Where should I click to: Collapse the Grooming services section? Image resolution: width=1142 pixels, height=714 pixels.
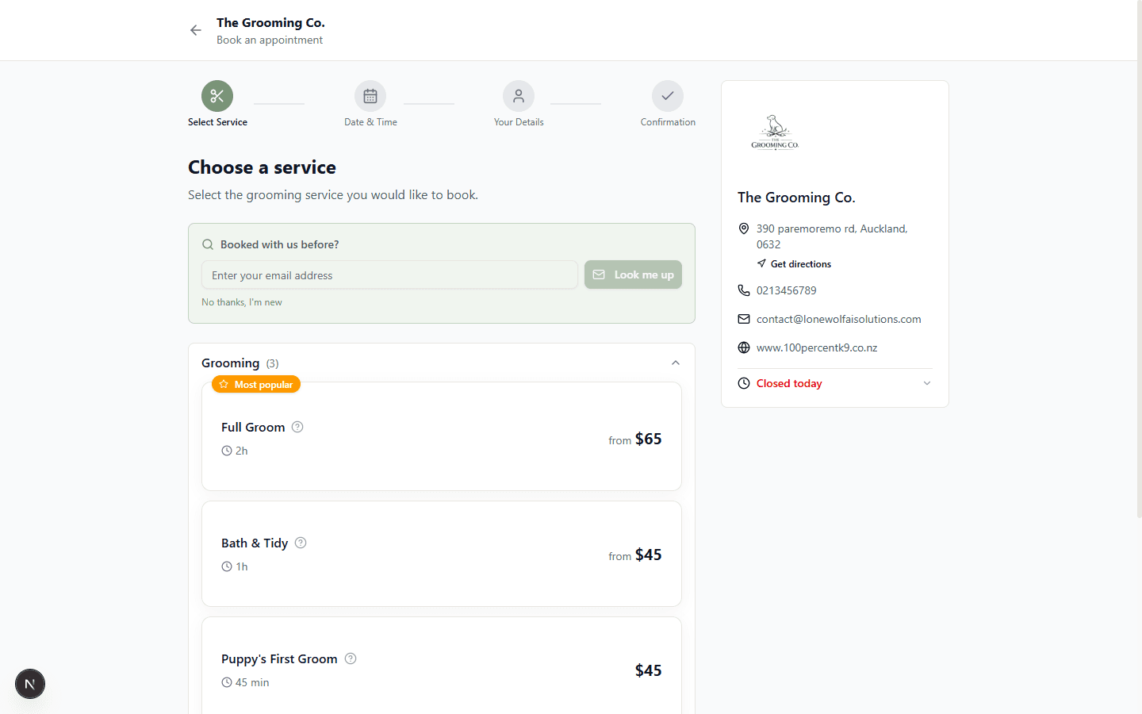click(x=675, y=363)
